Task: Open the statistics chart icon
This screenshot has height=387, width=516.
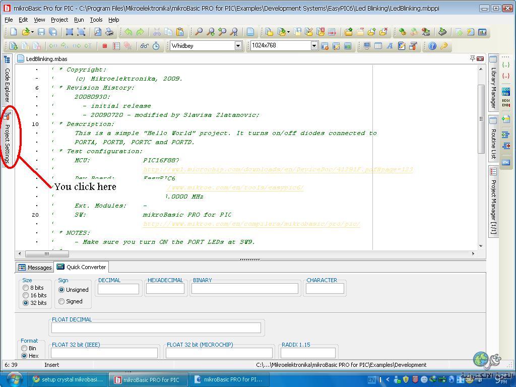Action: tap(482, 32)
